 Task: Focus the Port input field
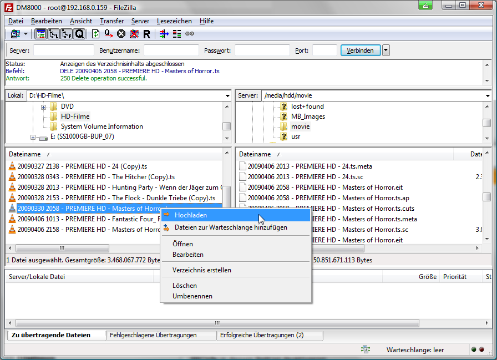click(324, 50)
